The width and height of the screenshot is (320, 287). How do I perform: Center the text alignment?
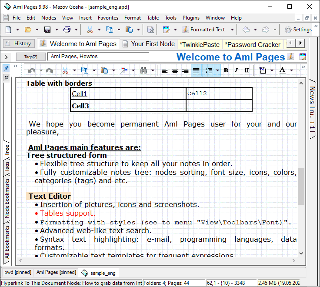[175, 70]
